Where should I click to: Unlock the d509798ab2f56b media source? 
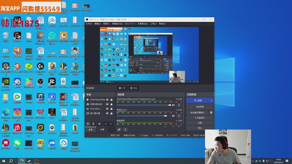[x=111, y=99]
